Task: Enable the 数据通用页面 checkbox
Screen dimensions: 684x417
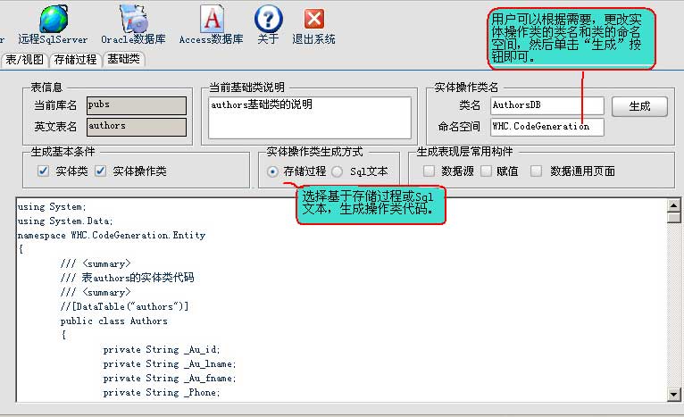Action: click(x=537, y=171)
